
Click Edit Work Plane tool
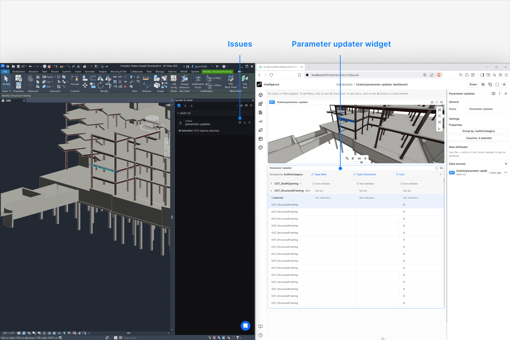tap(231, 82)
